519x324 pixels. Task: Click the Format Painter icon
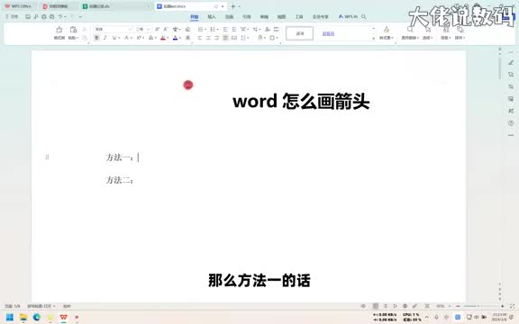(x=59, y=30)
